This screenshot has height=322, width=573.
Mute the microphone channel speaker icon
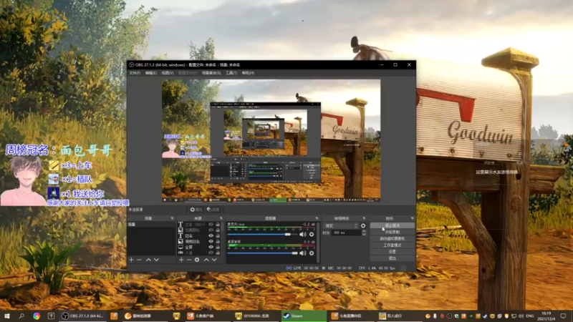coord(302,235)
